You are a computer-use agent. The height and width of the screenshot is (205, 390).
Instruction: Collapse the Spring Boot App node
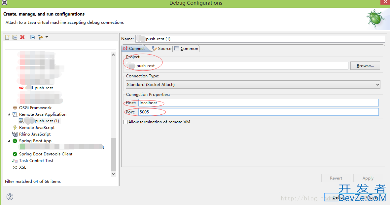(x=9, y=141)
